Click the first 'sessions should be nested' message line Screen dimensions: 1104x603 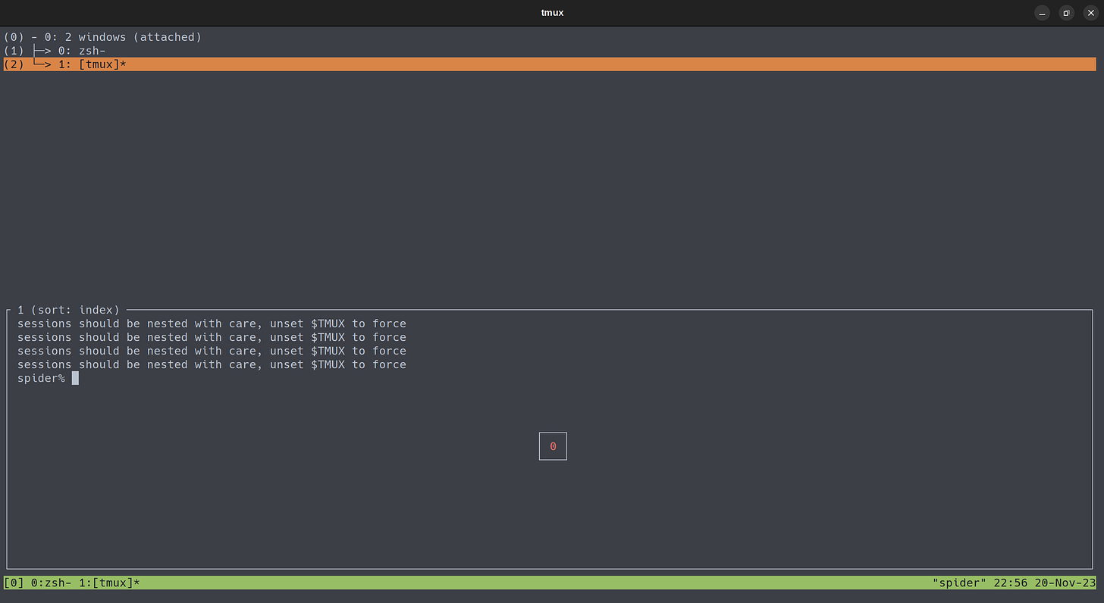pos(212,323)
